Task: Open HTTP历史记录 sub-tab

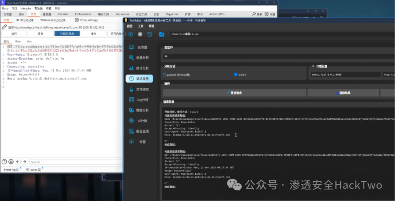Action: point(25,20)
